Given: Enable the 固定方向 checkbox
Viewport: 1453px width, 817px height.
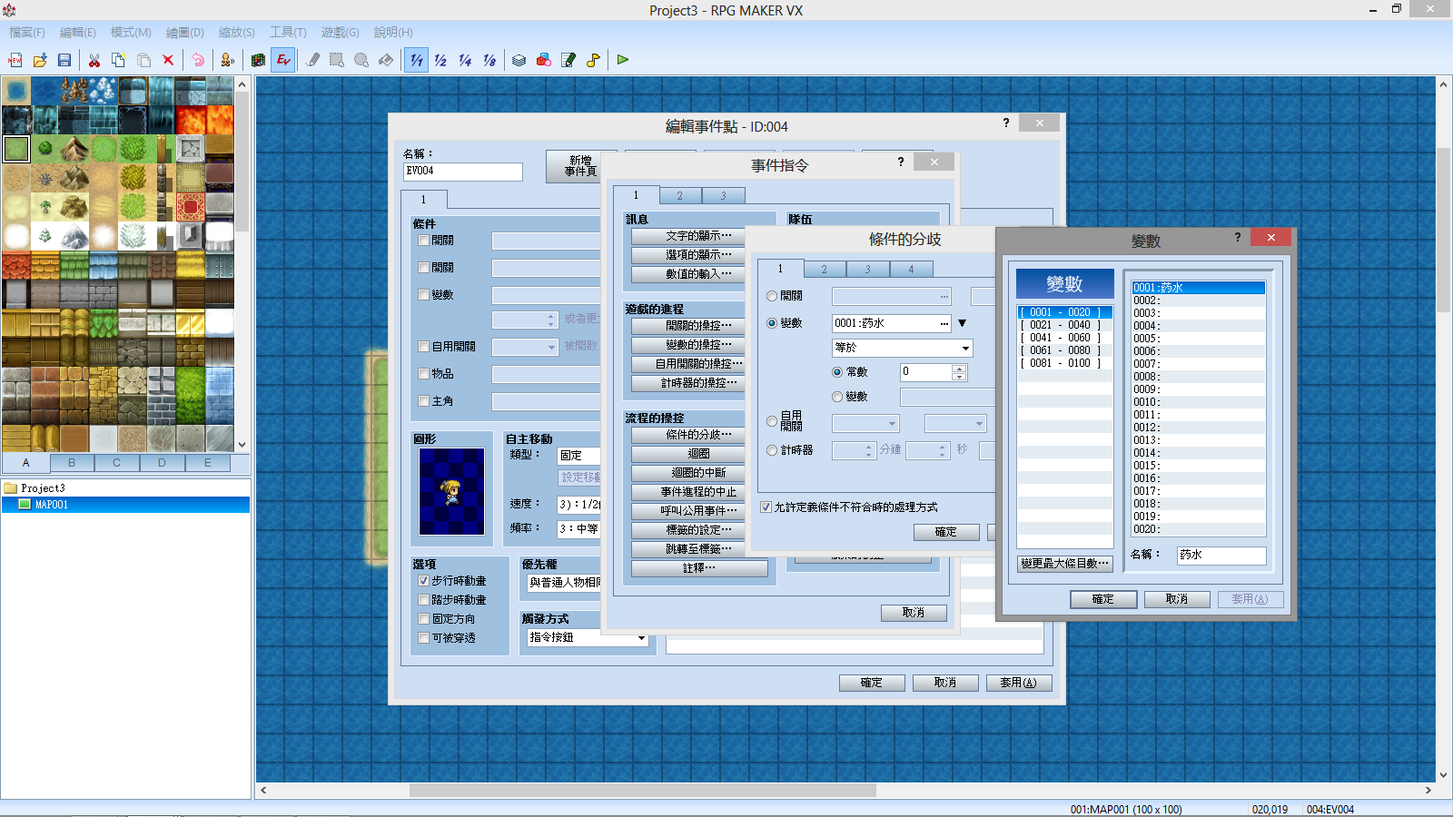Looking at the screenshot, I should point(424,619).
